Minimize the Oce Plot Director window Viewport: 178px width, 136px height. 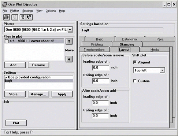[x=165, y=5]
